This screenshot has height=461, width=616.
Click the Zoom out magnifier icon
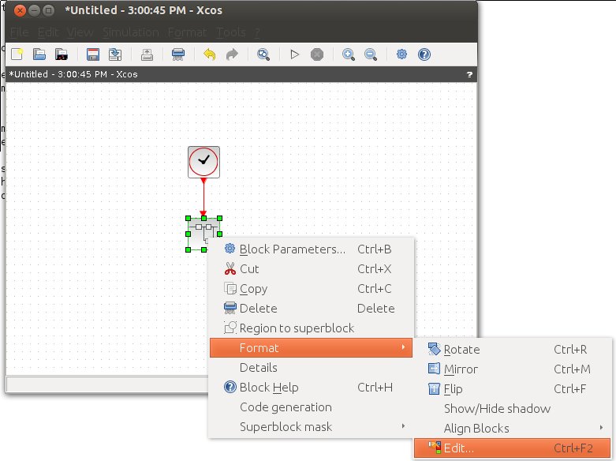click(x=371, y=54)
